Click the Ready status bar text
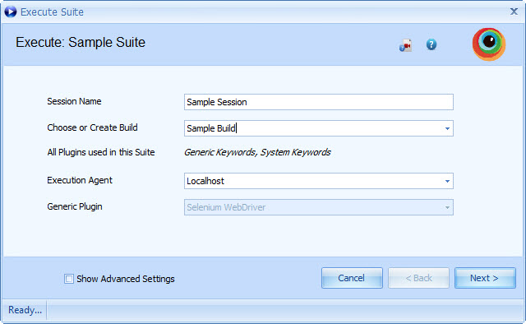This screenshot has height=324, width=526. pos(25,309)
